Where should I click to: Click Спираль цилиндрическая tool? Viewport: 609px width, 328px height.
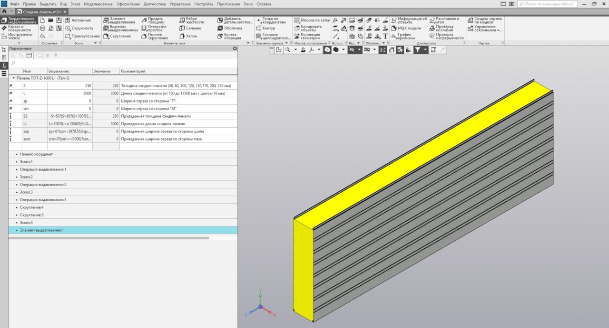(x=273, y=36)
